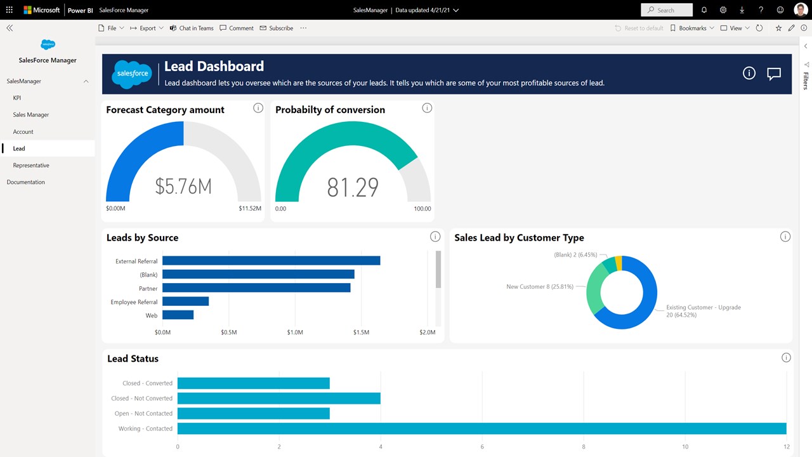812x457 pixels.
Task: Open notifications bell icon
Action: pyautogui.click(x=704, y=10)
